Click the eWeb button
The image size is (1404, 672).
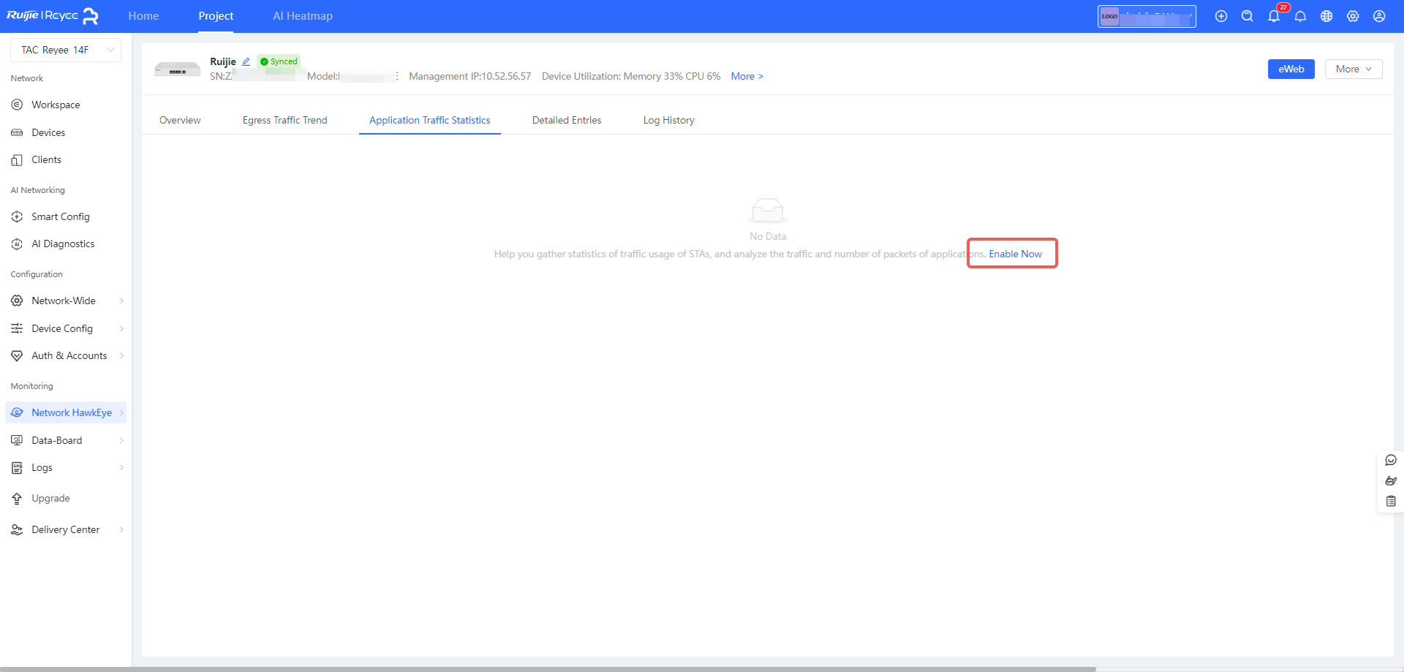[x=1291, y=69]
